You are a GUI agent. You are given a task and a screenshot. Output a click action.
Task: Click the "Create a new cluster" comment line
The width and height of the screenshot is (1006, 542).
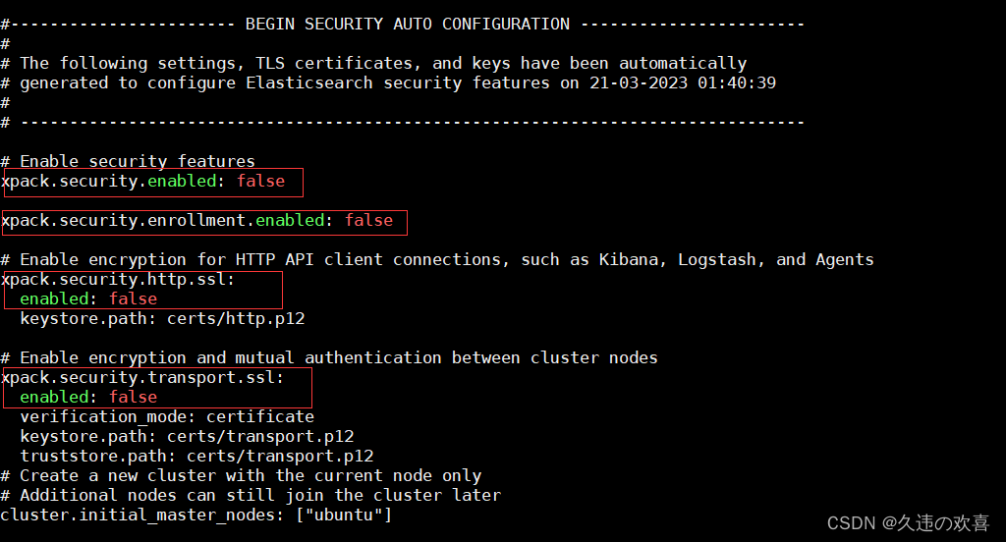pos(241,476)
